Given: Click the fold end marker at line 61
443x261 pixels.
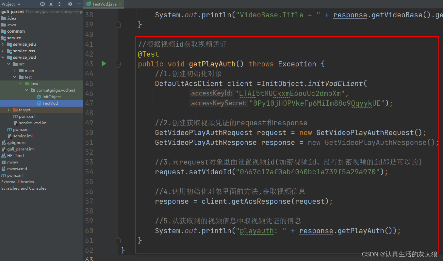Looking at the screenshot, I should point(118,240).
